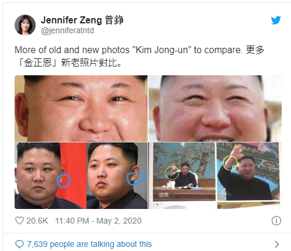The height and width of the screenshot is (251, 291).
Task: Click the blue circle marking on the red-background portrait
Action: coord(64,181)
